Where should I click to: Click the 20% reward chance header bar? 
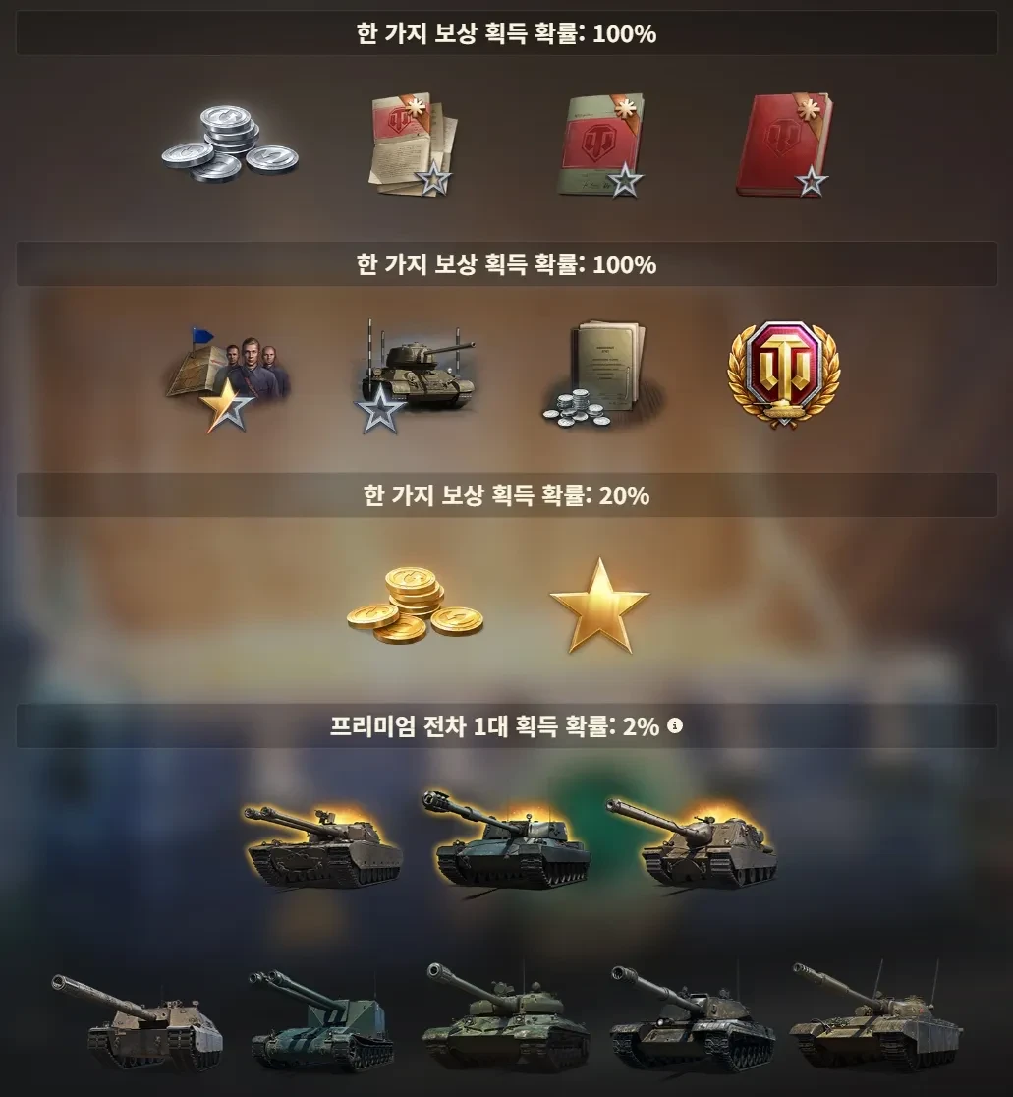click(x=507, y=494)
